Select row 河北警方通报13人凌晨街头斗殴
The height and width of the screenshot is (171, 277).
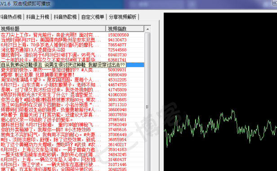[x=72, y=50]
